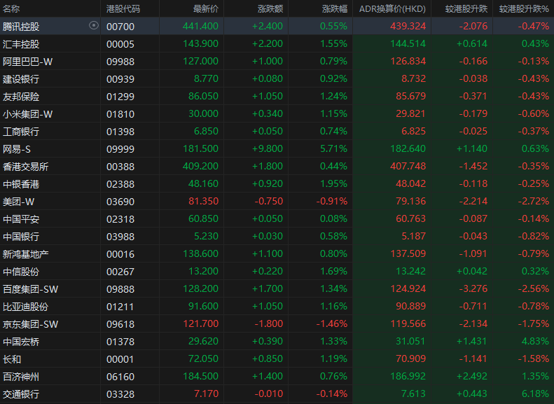The image size is (554, 404).
Task: Click ADR difference -3.276
Action: coord(473,288)
